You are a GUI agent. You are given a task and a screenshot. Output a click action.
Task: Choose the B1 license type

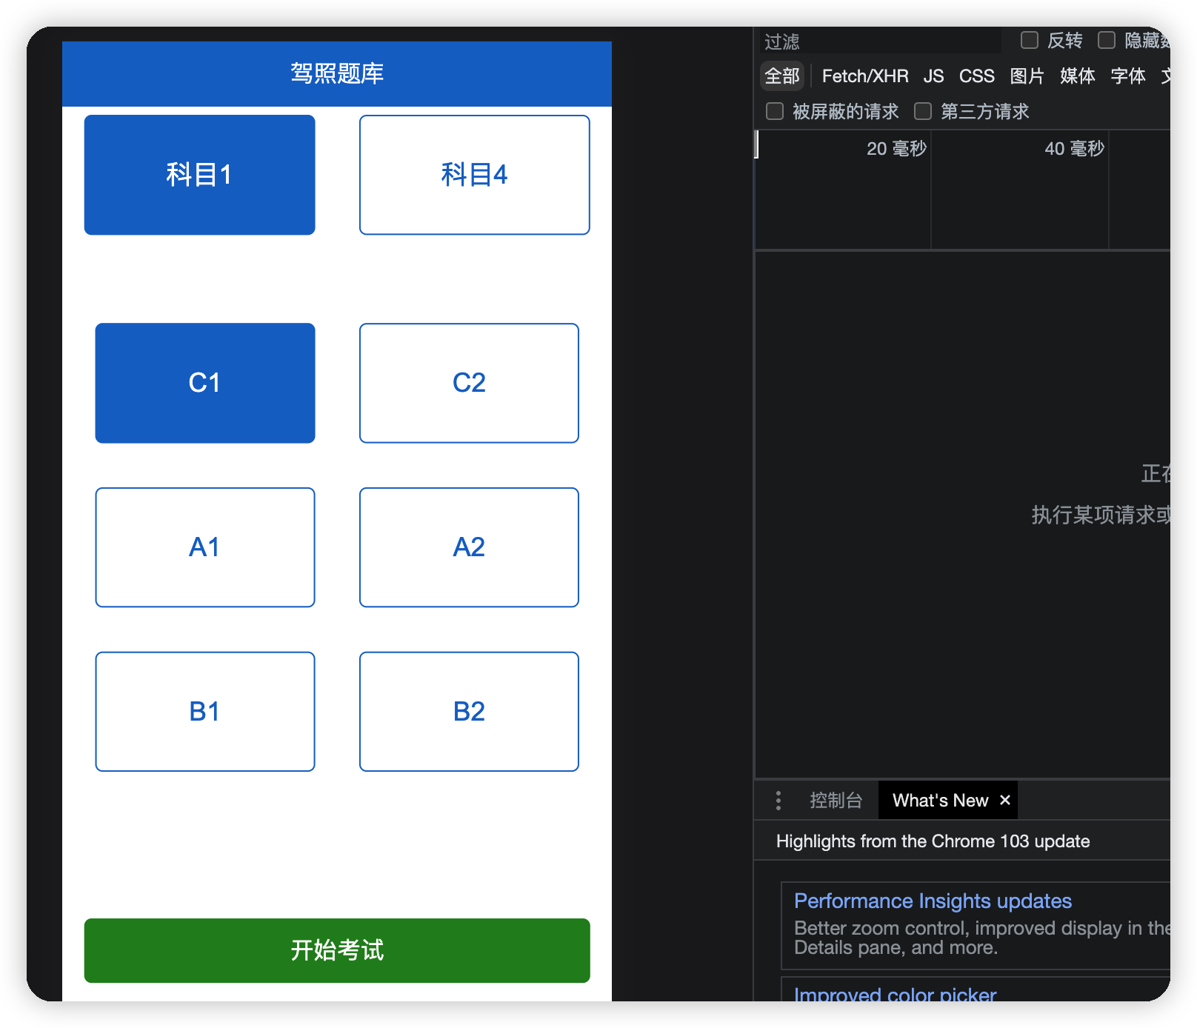point(205,712)
